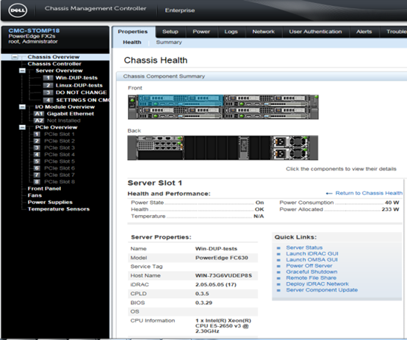
Task: Click Return to Chassis Health link
Action: (x=369, y=193)
